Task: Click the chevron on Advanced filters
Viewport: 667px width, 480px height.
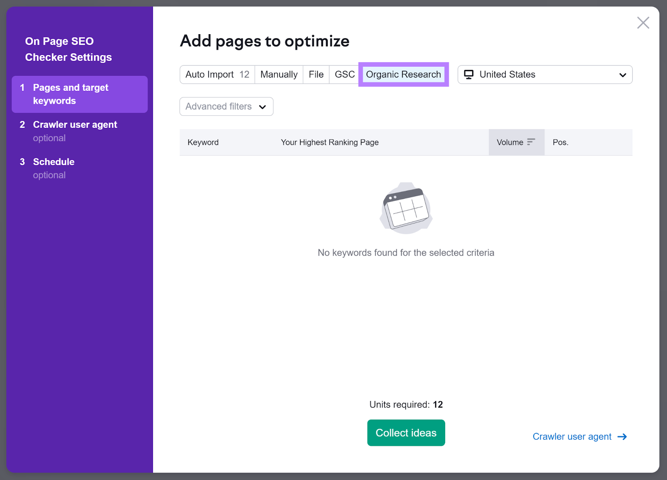Action: pyautogui.click(x=263, y=107)
